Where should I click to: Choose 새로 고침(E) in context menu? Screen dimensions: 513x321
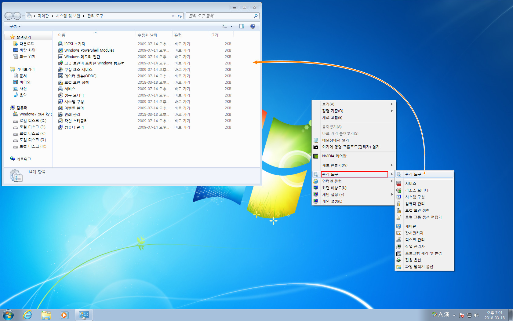click(354, 118)
